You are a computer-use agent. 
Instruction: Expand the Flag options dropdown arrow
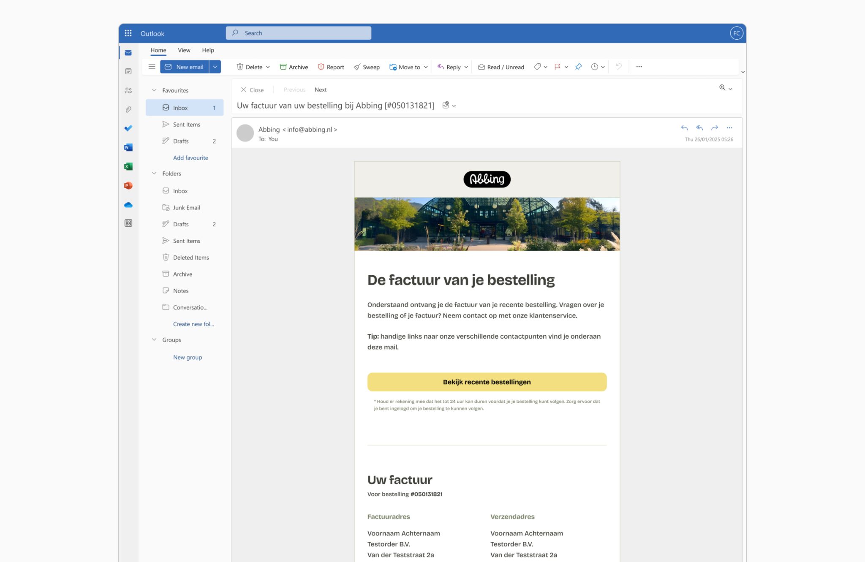pos(566,67)
